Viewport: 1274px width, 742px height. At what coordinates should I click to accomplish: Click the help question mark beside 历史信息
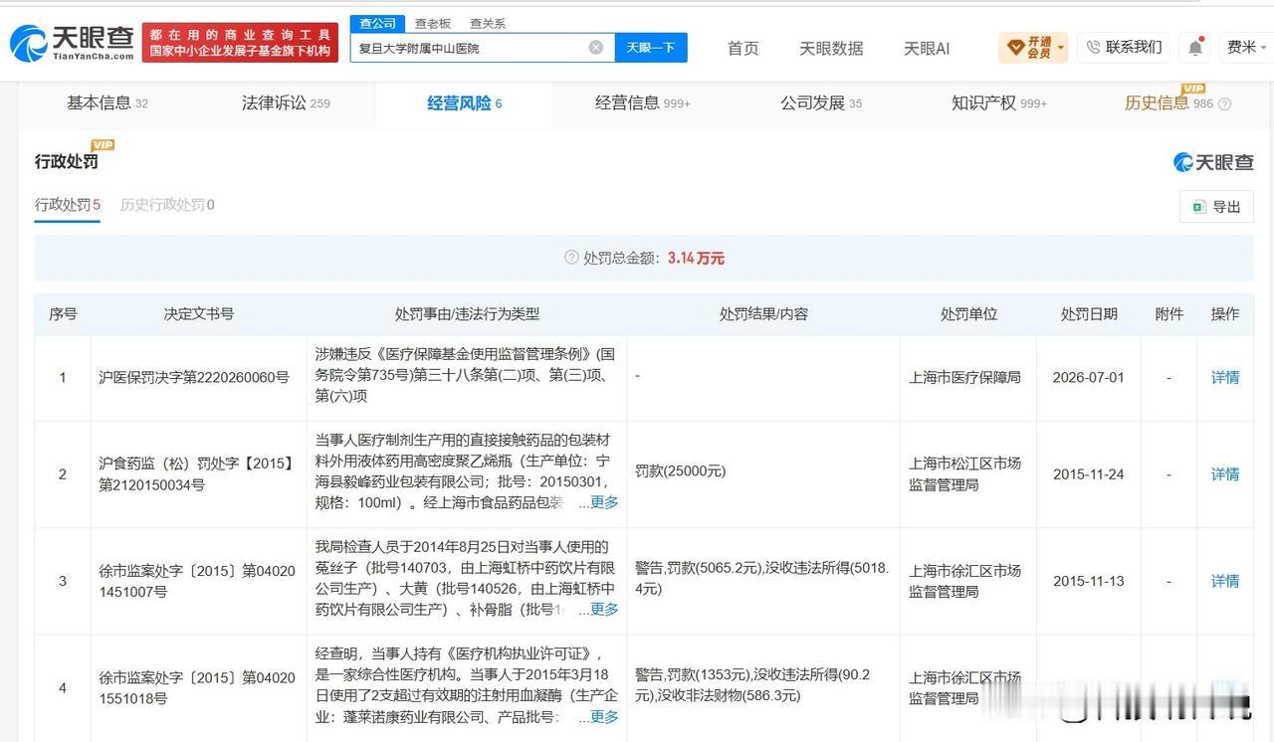[1225, 103]
